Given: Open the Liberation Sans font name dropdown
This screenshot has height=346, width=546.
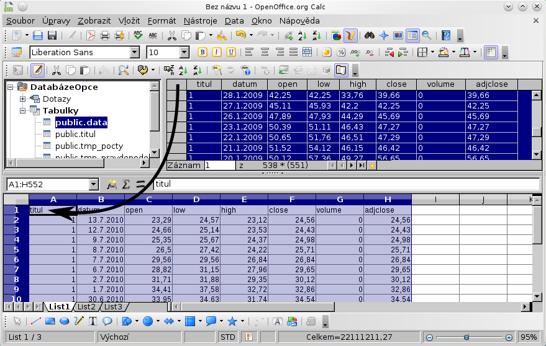Looking at the screenshot, I should pyautogui.click(x=134, y=53).
